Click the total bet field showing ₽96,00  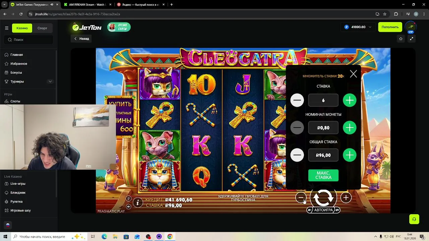click(x=323, y=155)
